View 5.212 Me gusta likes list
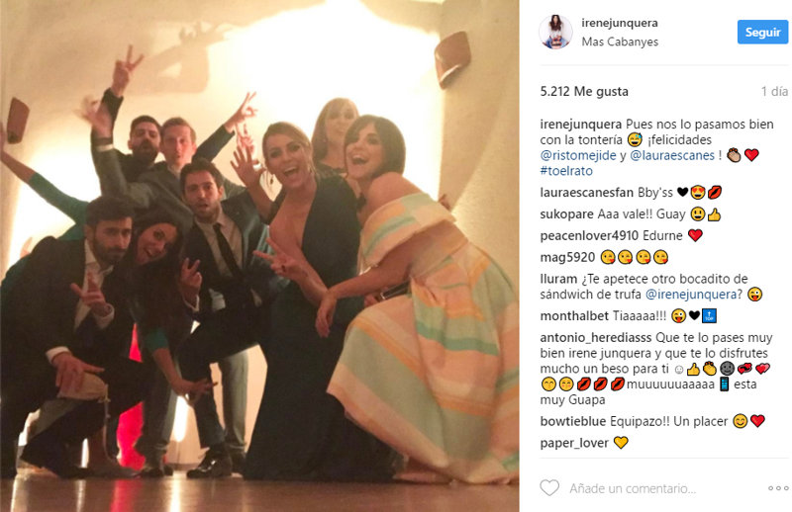The height and width of the screenshot is (512, 792). point(584,92)
